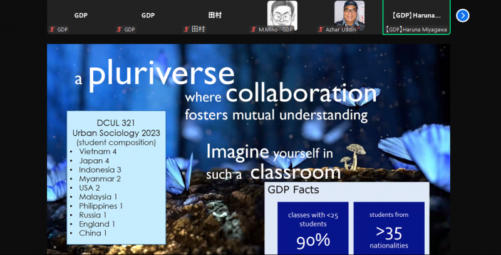501x255 pixels.
Task: Click the Azhar Uddin name label
Action: tap(341, 29)
